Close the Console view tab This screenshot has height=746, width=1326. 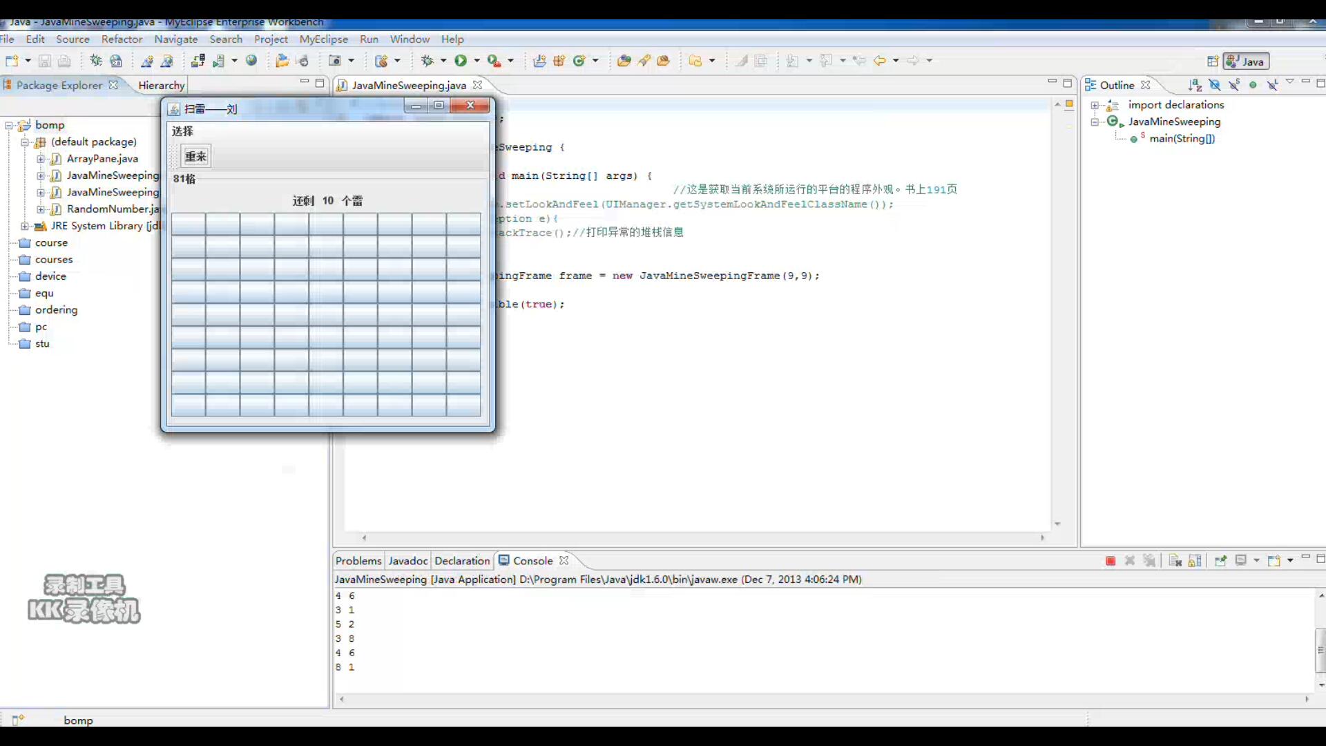click(x=564, y=561)
